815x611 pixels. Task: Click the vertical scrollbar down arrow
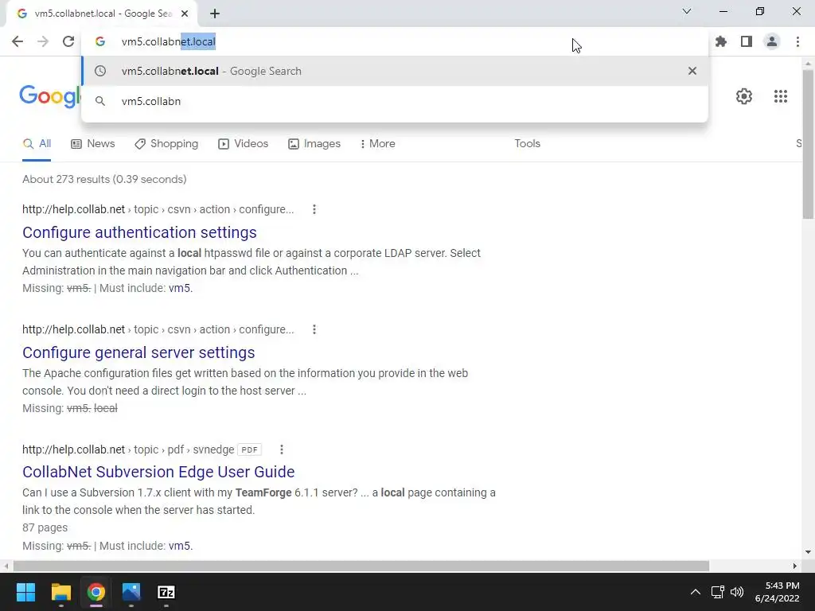(x=808, y=552)
